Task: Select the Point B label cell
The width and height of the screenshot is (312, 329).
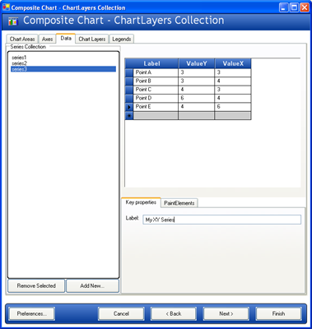Action: (156, 81)
